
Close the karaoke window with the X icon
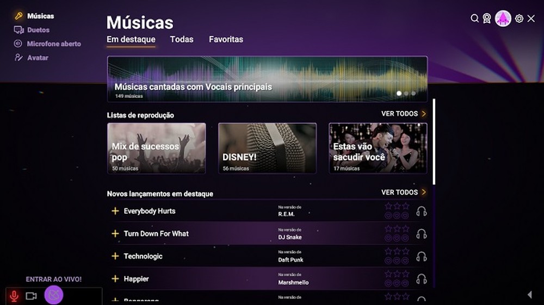(x=531, y=18)
